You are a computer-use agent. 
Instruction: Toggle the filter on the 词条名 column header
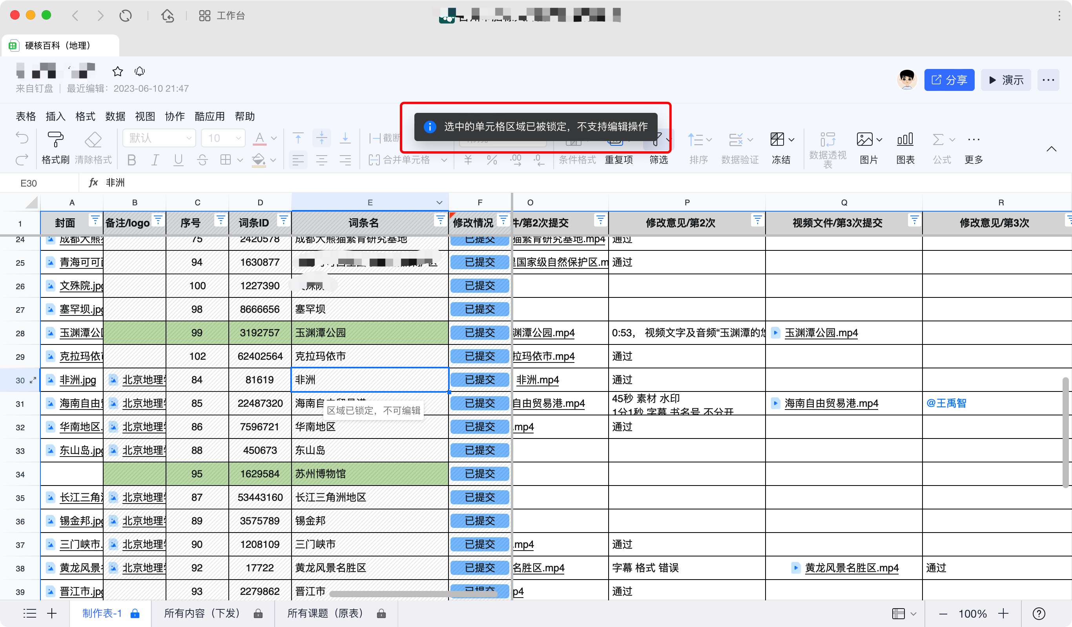[x=440, y=219]
